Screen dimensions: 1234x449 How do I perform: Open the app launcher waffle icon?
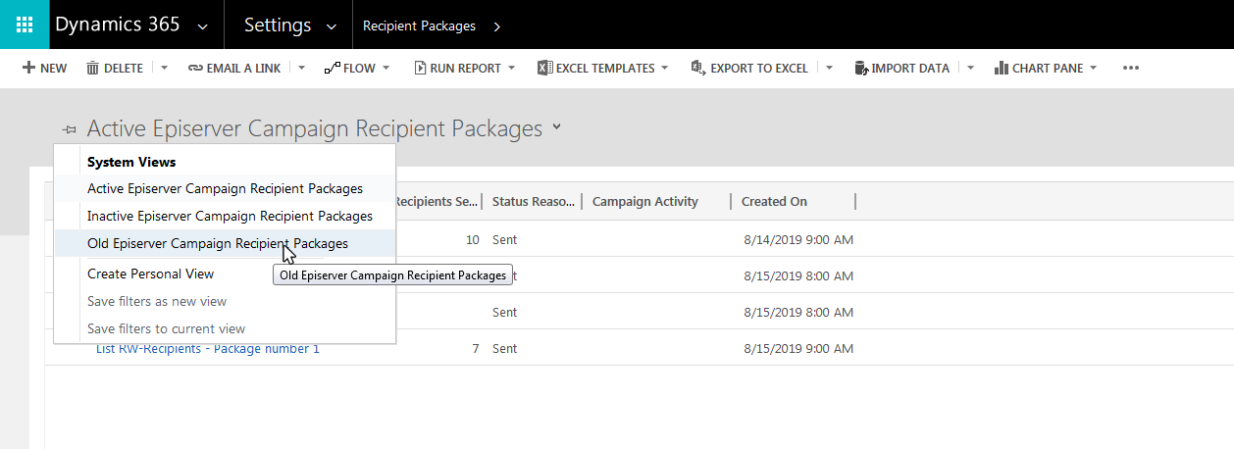[x=25, y=25]
